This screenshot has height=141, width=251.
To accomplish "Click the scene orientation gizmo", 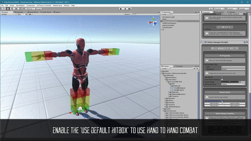I will tap(153, 22).
